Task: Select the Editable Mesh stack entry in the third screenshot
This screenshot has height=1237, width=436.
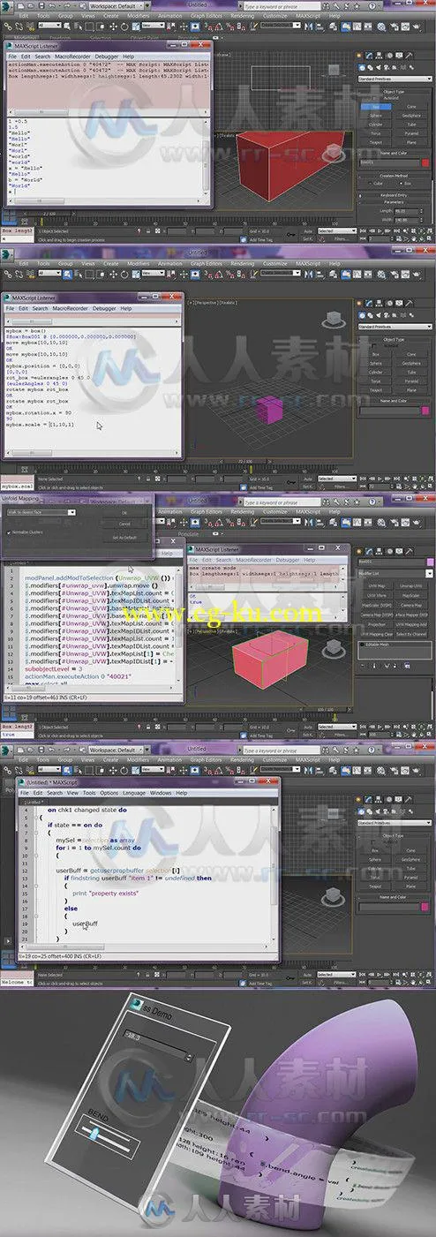Action: [x=394, y=645]
